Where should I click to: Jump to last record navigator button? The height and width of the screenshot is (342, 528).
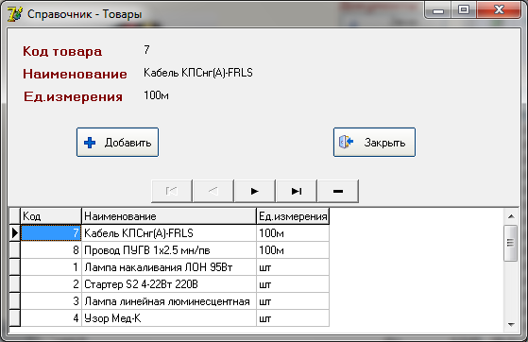point(297,191)
